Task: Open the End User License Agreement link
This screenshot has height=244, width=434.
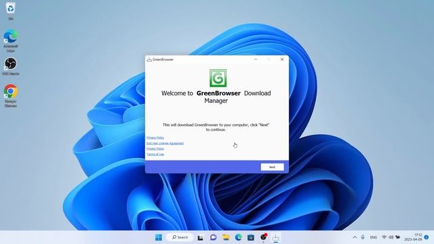Action: click(165, 143)
